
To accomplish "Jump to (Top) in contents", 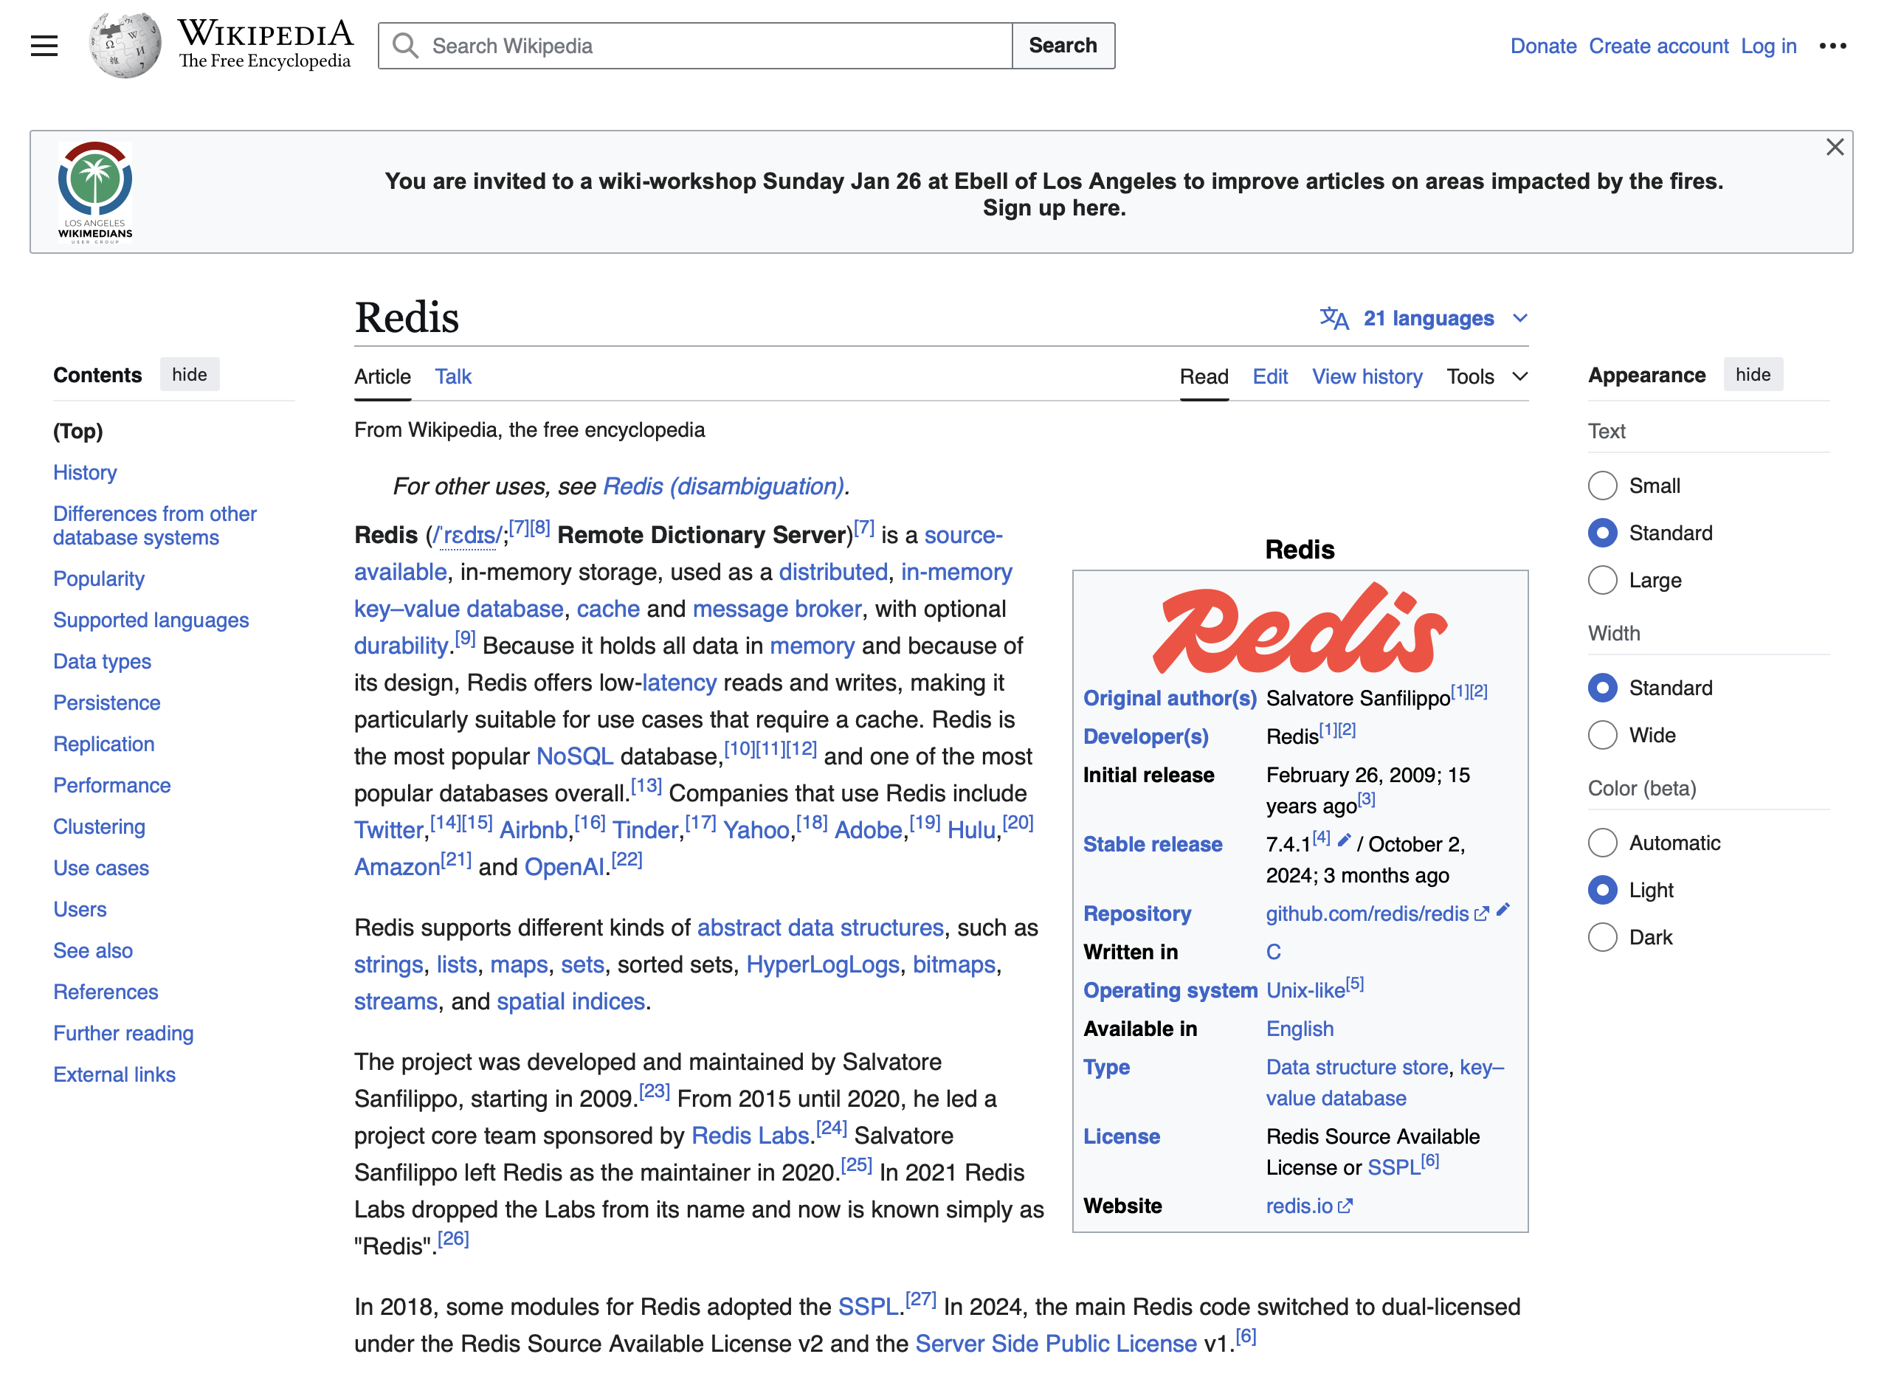I will [x=78, y=431].
